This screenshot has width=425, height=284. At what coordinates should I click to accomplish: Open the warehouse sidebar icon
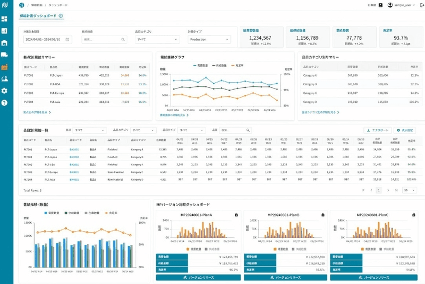click(x=4, y=43)
